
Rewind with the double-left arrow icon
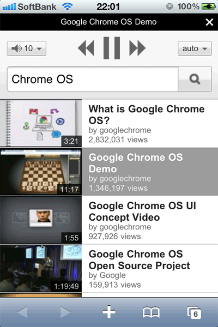[x=86, y=48]
